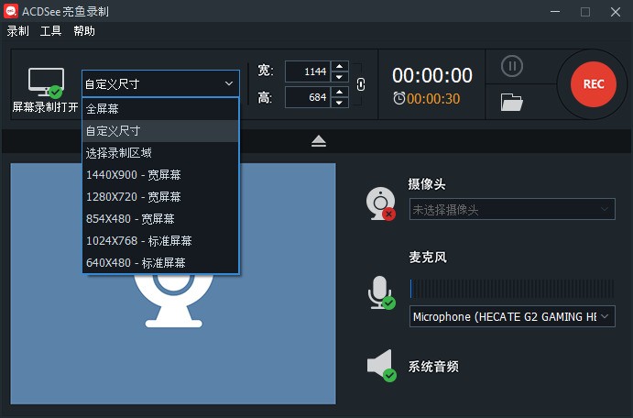Increase height with the up arrow
Viewport: 633px width, 418px height.
340,92
